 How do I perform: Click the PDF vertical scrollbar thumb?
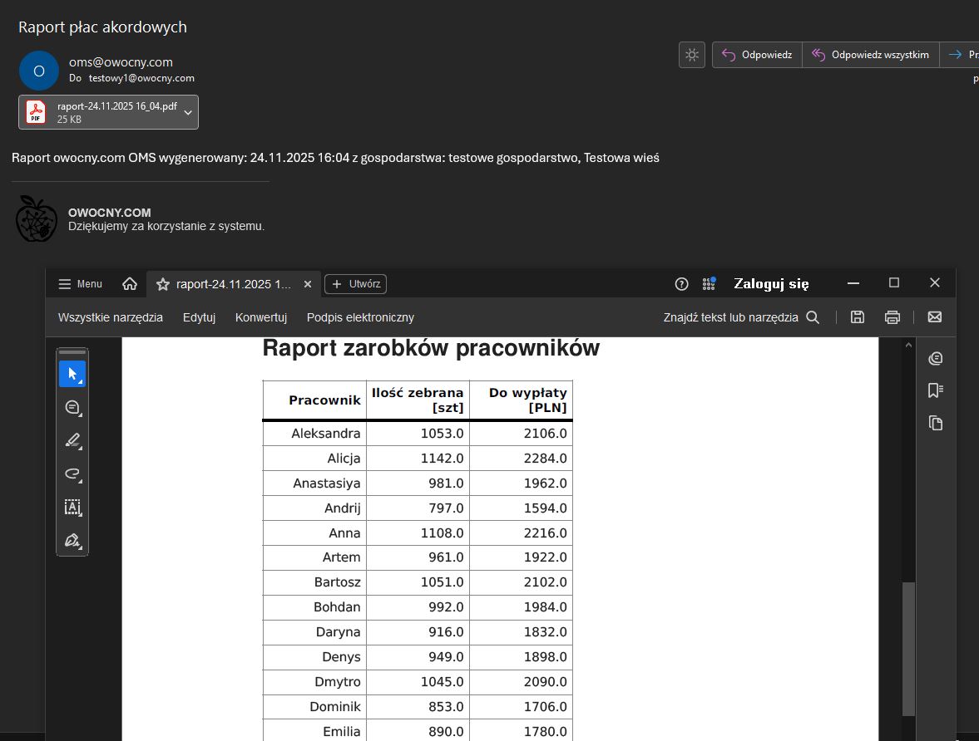(x=908, y=648)
